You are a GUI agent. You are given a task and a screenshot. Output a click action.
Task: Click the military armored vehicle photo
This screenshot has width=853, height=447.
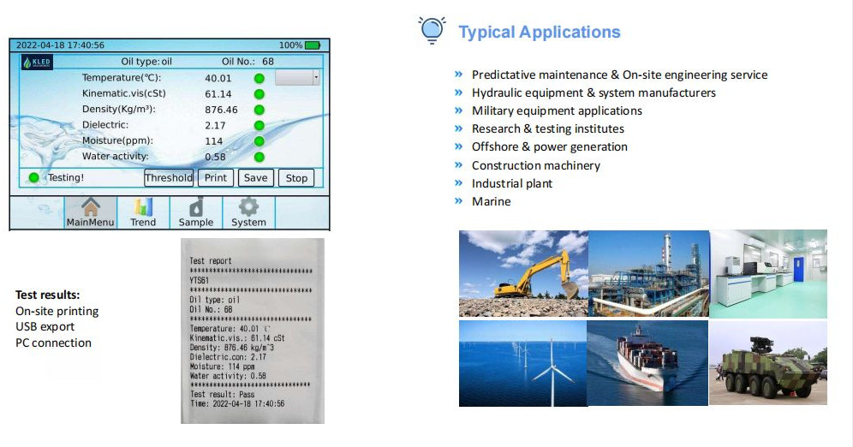(767, 362)
